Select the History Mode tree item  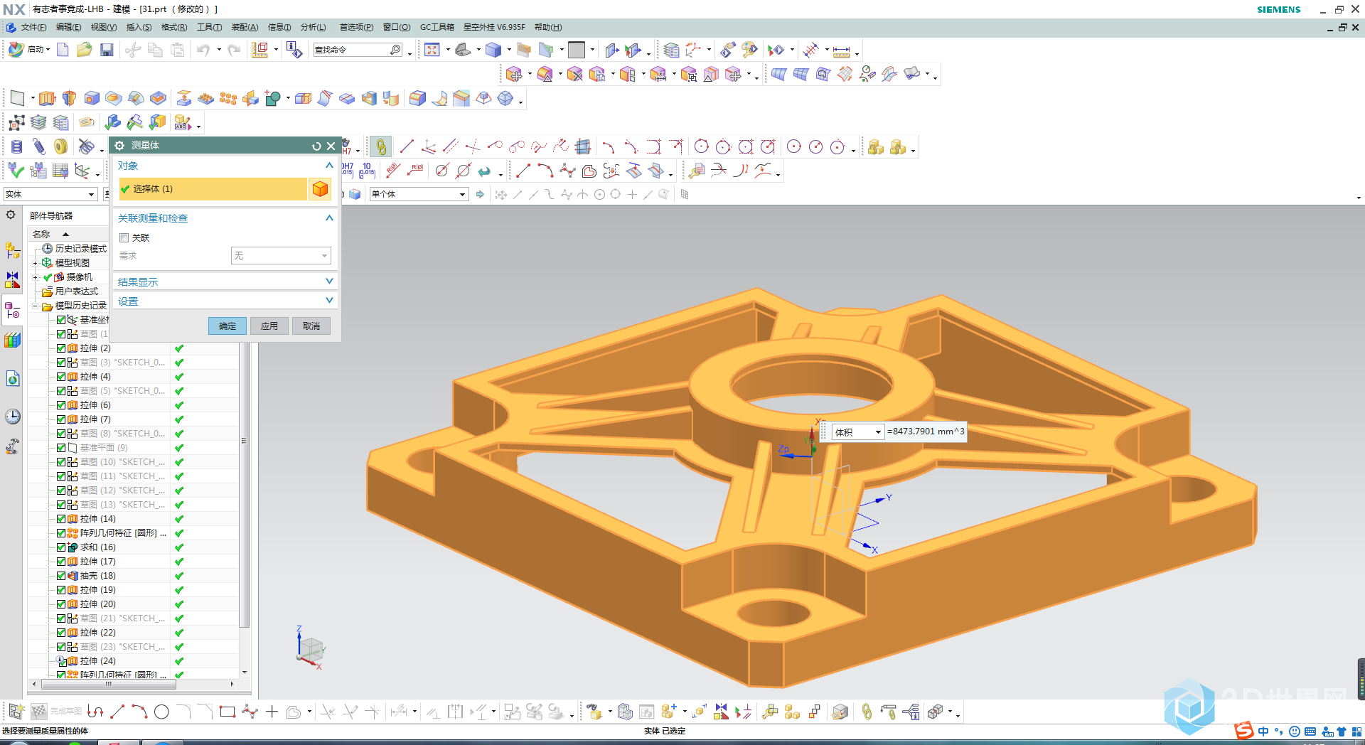(x=74, y=249)
